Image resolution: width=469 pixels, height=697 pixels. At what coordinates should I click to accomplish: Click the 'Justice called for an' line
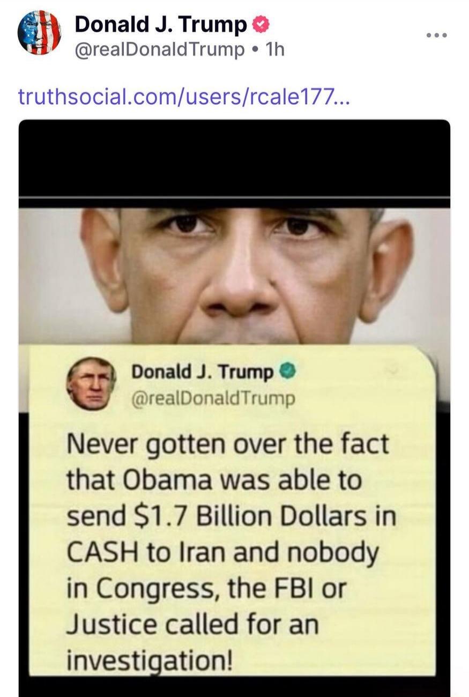coord(192,624)
